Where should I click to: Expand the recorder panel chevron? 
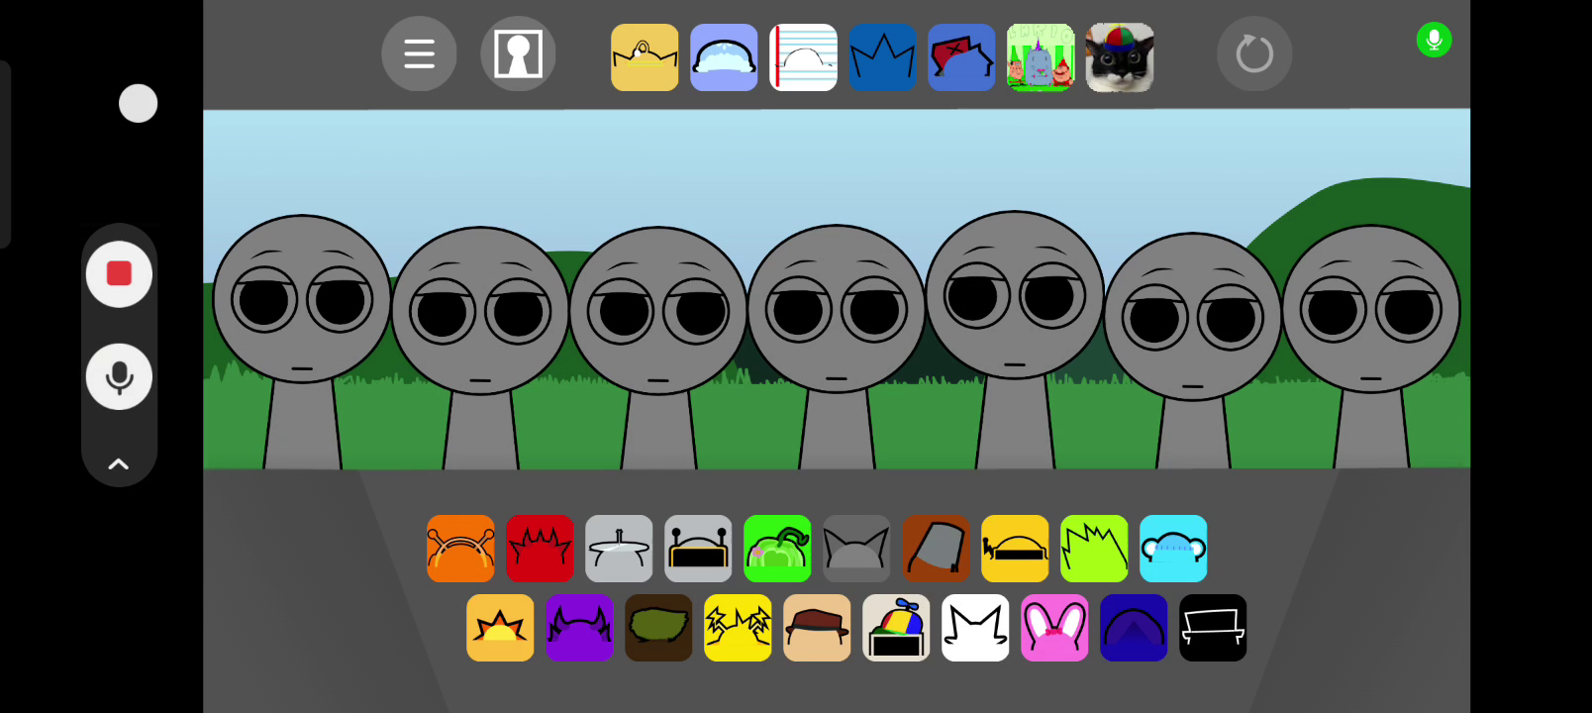pyautogui.click(x=119, y=463)
